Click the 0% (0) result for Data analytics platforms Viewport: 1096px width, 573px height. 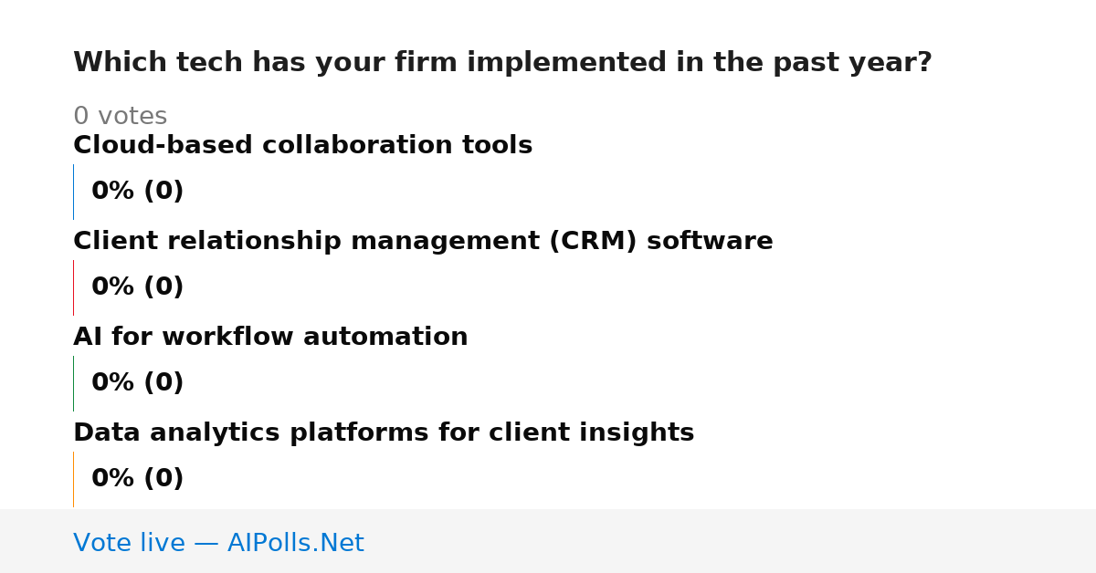click(x=137, y=479)
